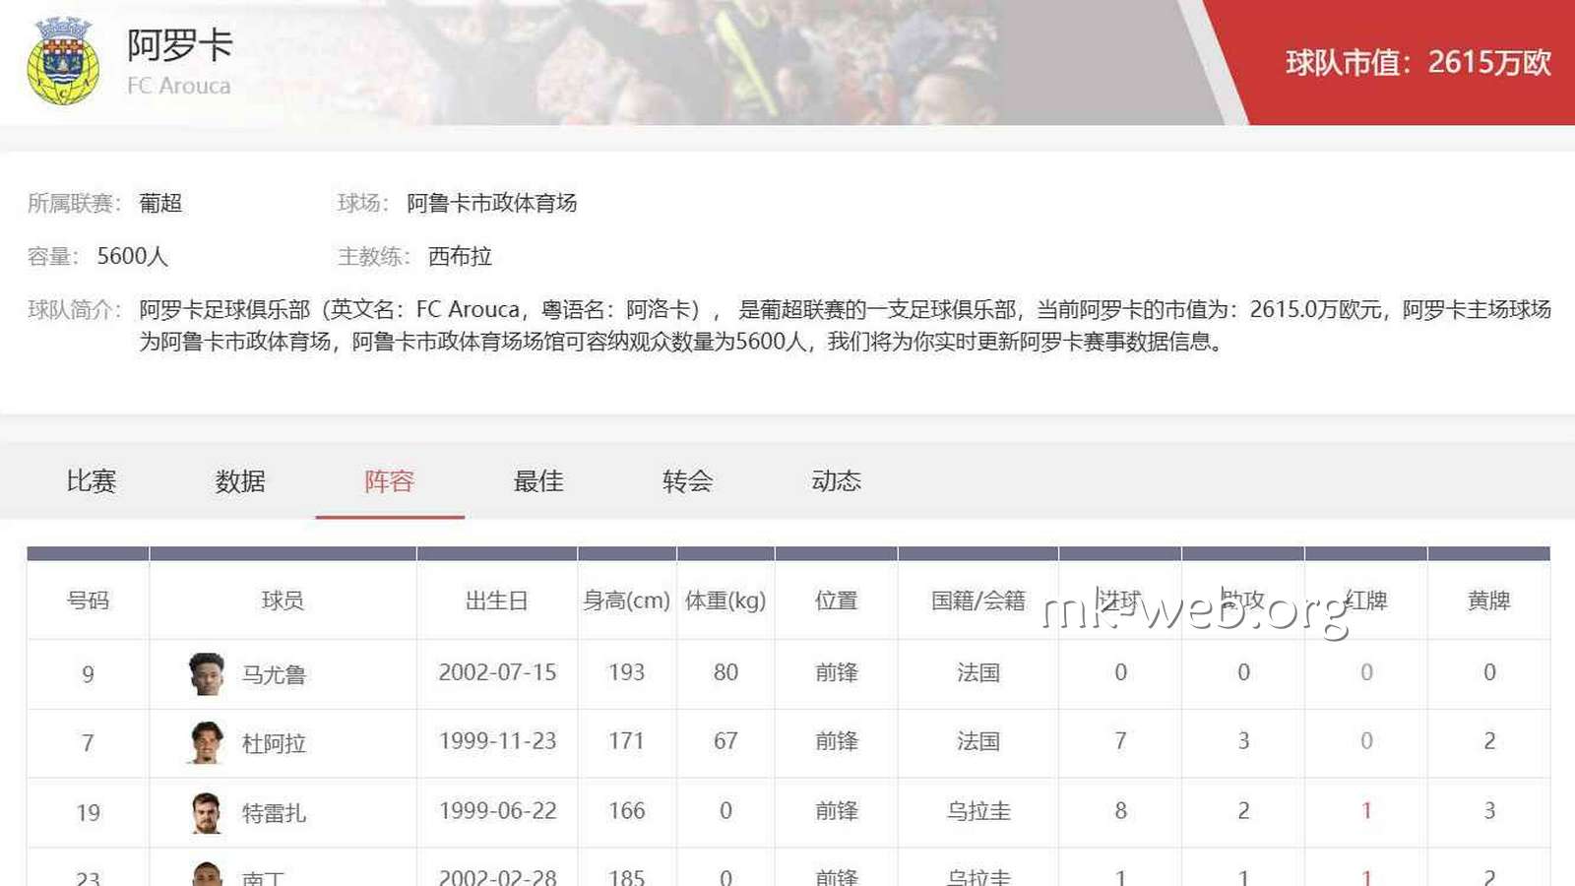Click the 出生日 column header

click(497, 601)
